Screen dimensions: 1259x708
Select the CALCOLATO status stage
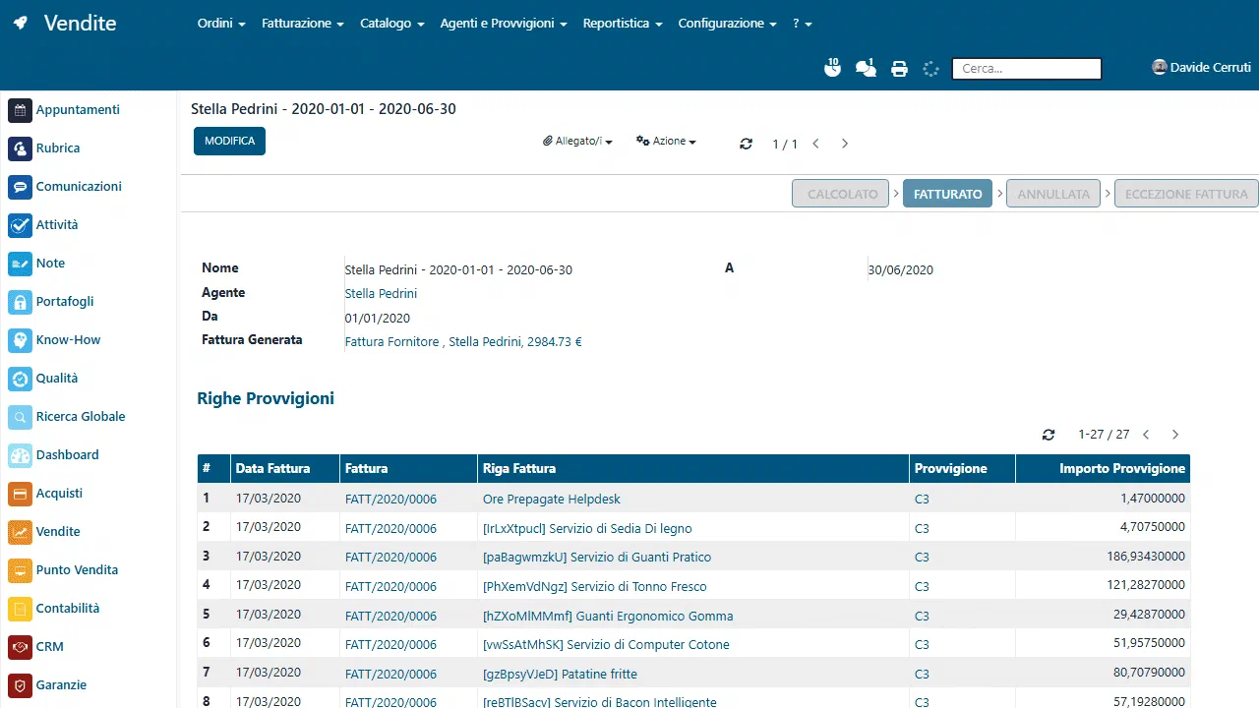(x=841, y=194)
